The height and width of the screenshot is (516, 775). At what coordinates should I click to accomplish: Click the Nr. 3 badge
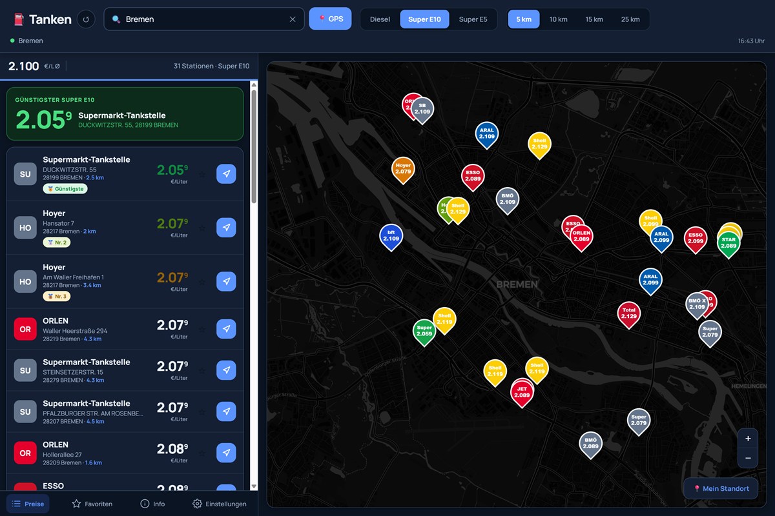click(x=56, y=297)
